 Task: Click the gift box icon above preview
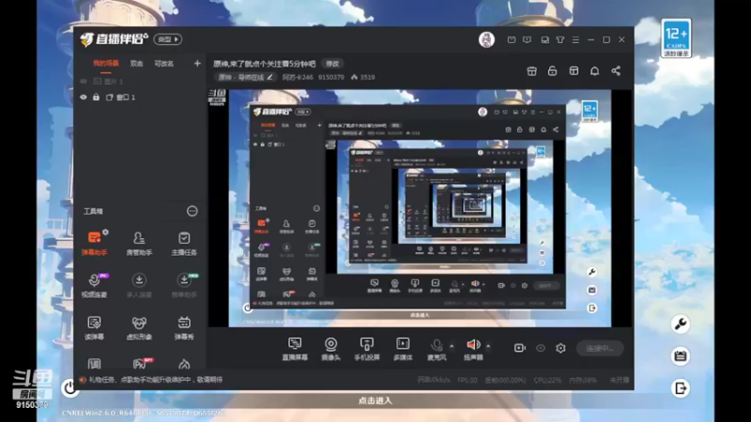tap(531, 71)
